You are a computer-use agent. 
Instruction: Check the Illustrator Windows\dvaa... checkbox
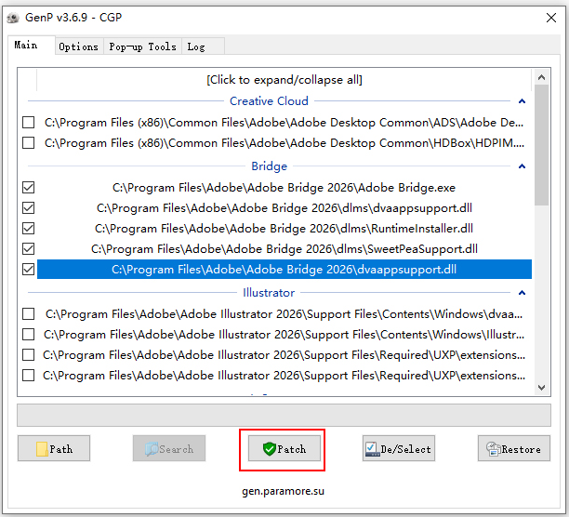(x=28, y=314)
